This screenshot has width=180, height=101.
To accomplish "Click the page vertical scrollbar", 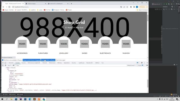I will click(148, 18).
